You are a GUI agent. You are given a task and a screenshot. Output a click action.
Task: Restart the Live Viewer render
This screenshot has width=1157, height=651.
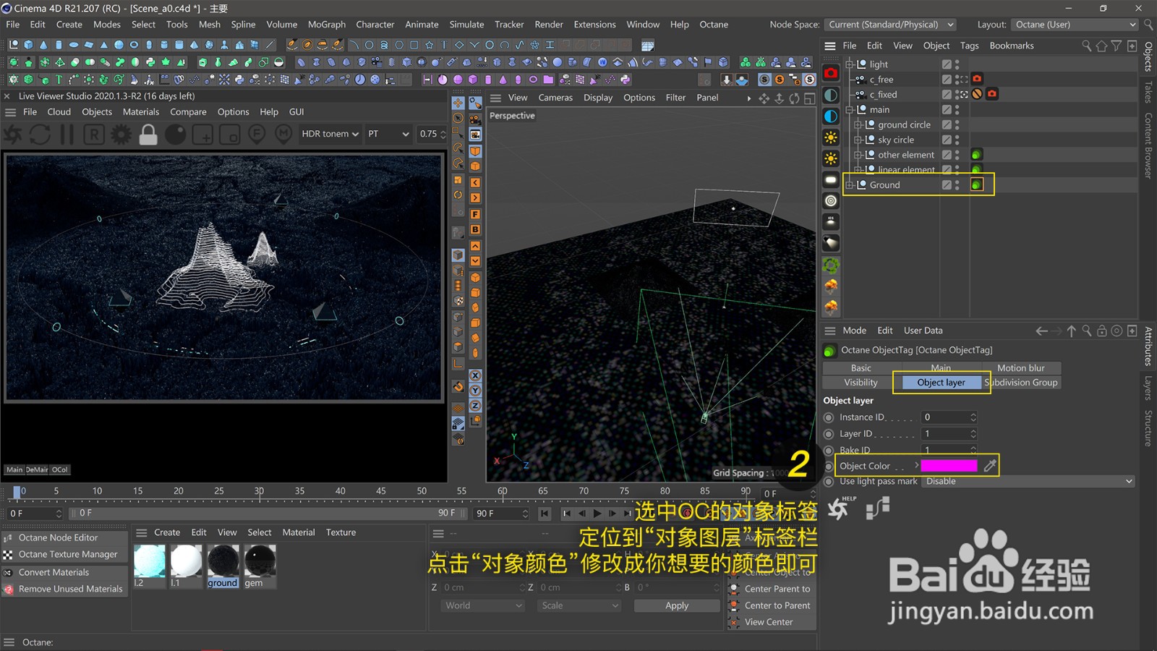[40, 134]
